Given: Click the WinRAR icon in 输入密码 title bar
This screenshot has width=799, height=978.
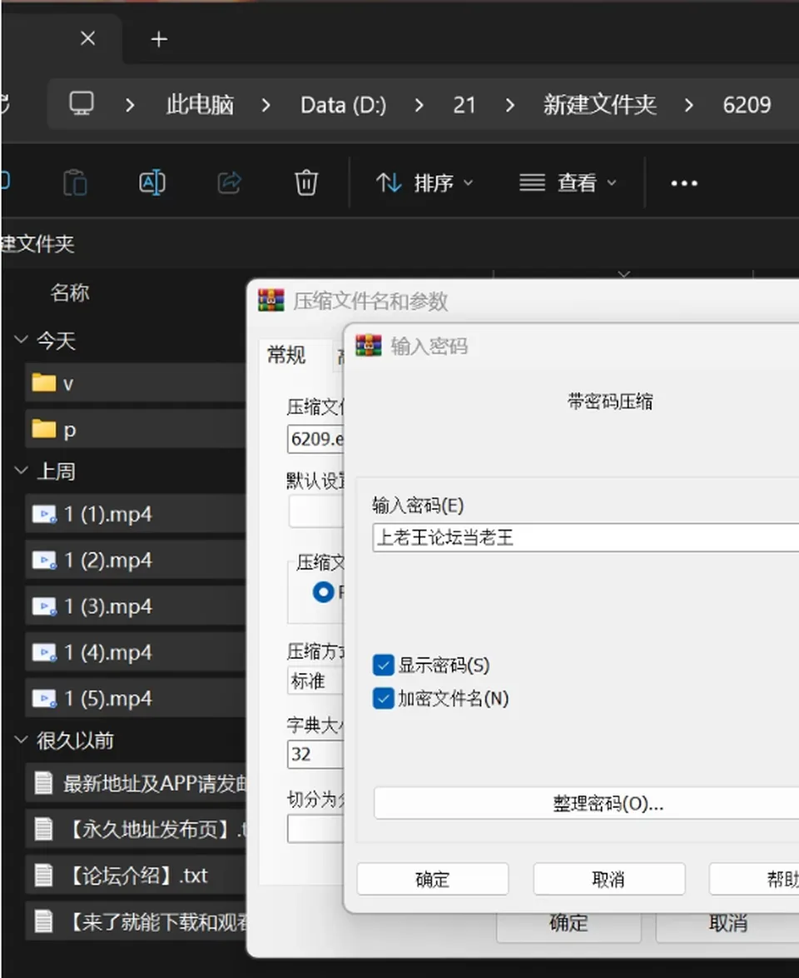Looking at the screenshot, I should tap(369, 346).
